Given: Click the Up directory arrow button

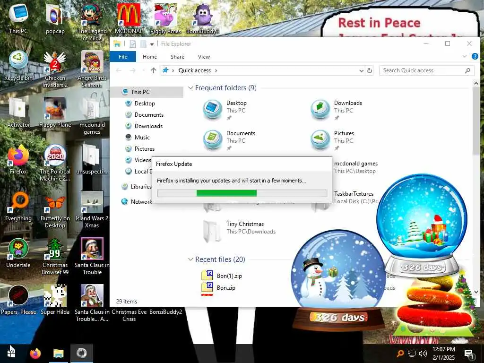Looking at the screenshot, I should tap(154, 70).
